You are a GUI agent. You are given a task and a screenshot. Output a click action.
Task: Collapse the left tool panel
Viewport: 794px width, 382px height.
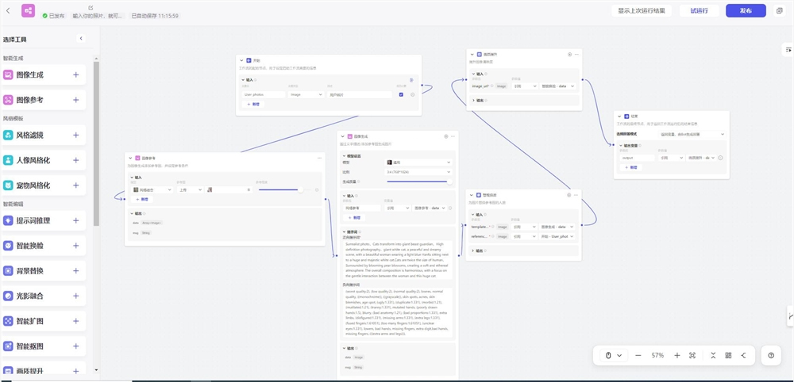(x=80, y=38)
